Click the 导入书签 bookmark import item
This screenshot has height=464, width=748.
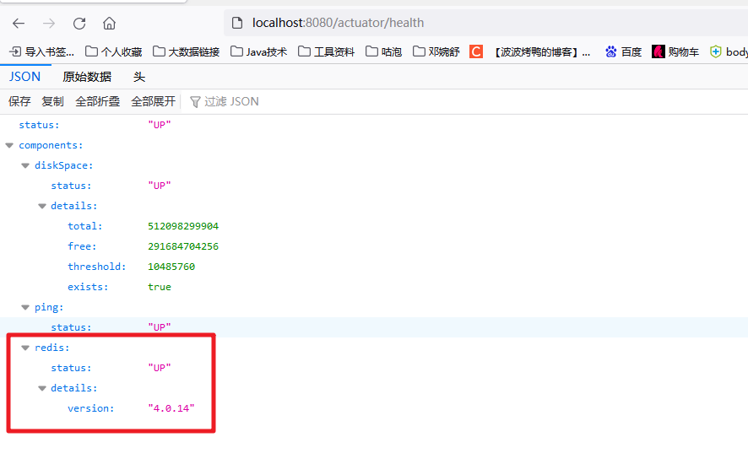tap(41, 51)
